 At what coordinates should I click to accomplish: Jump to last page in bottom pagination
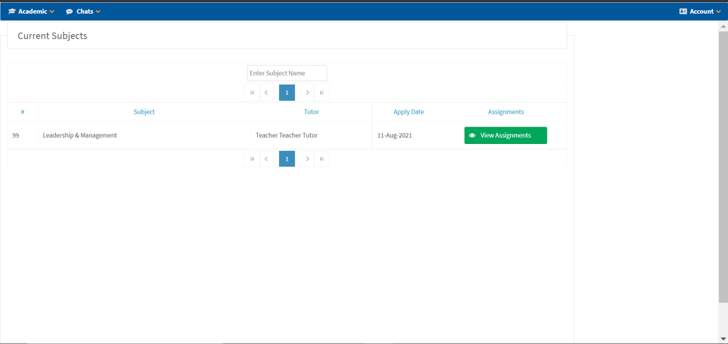click(x=322, y=159)
